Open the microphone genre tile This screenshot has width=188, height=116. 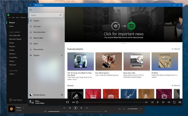[76, 94]
